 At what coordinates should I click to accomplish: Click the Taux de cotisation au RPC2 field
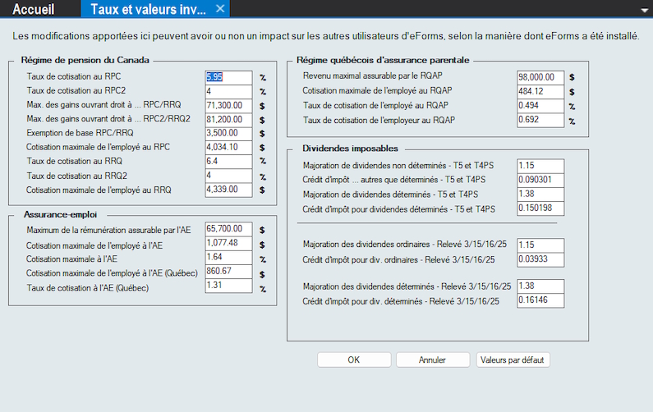point(228,90)
